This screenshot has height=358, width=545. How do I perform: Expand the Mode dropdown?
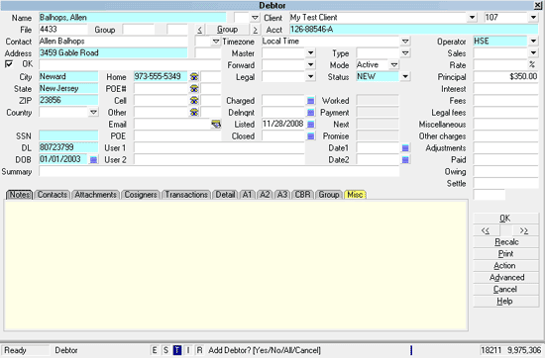(394, 65)
